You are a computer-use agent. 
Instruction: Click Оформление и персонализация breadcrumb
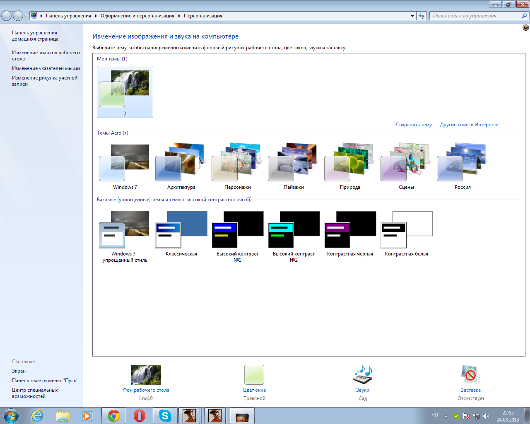tap(137, 16)
